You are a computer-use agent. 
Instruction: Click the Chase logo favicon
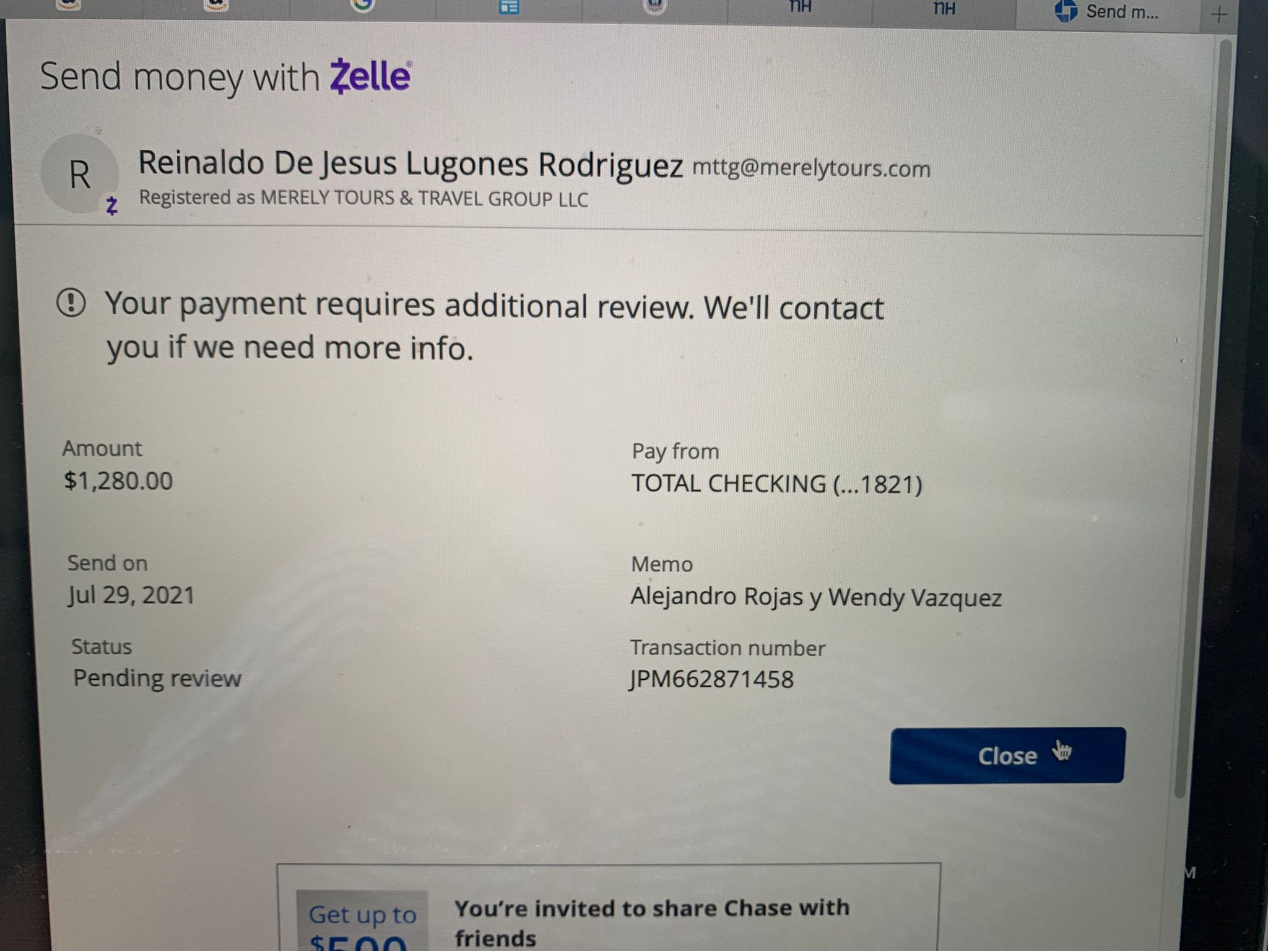pyautogui.click(x=1066, y=11)
